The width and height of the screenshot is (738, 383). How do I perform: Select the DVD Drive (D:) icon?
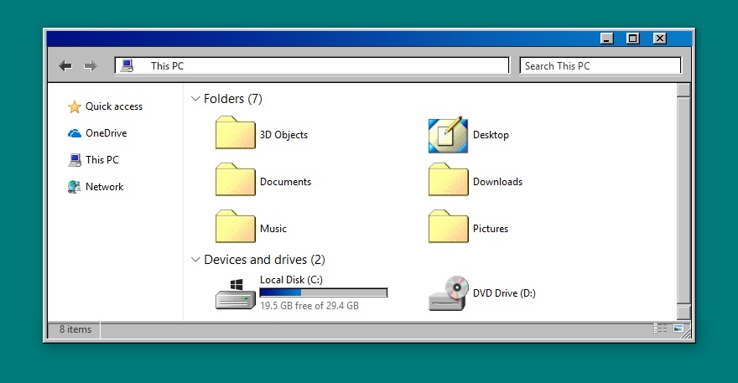(448, 293)
